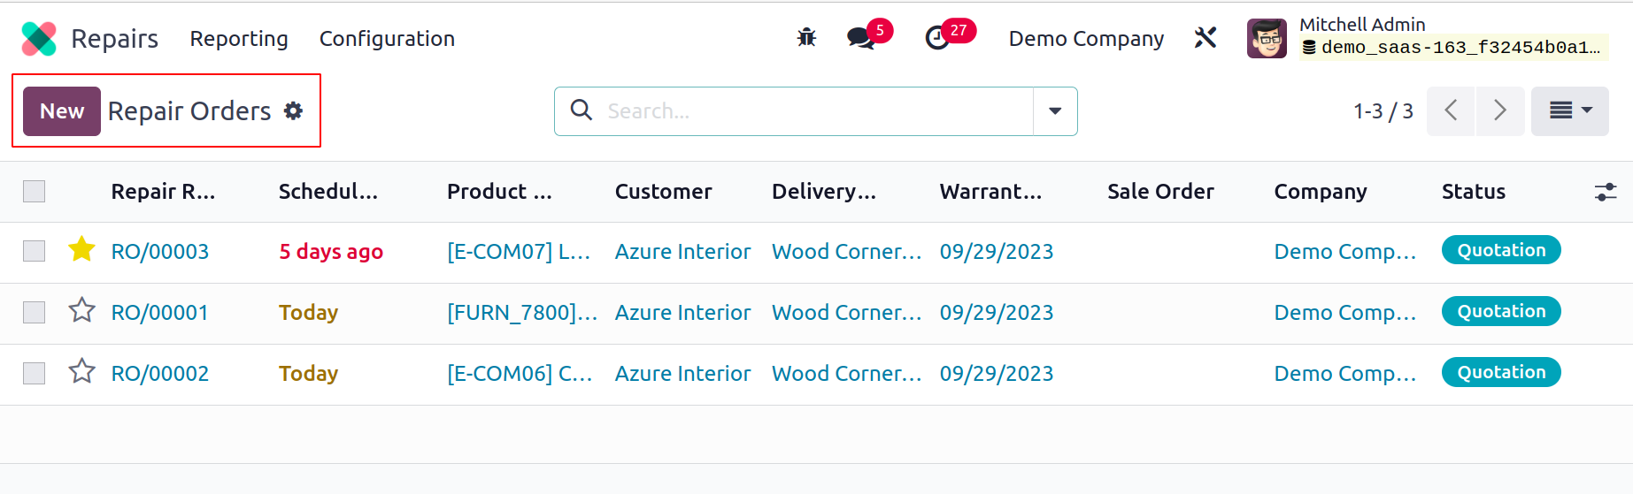This screenshot has width=1633, height=494.
Task: Open the conversations chat icon
Action: point(861,38)
